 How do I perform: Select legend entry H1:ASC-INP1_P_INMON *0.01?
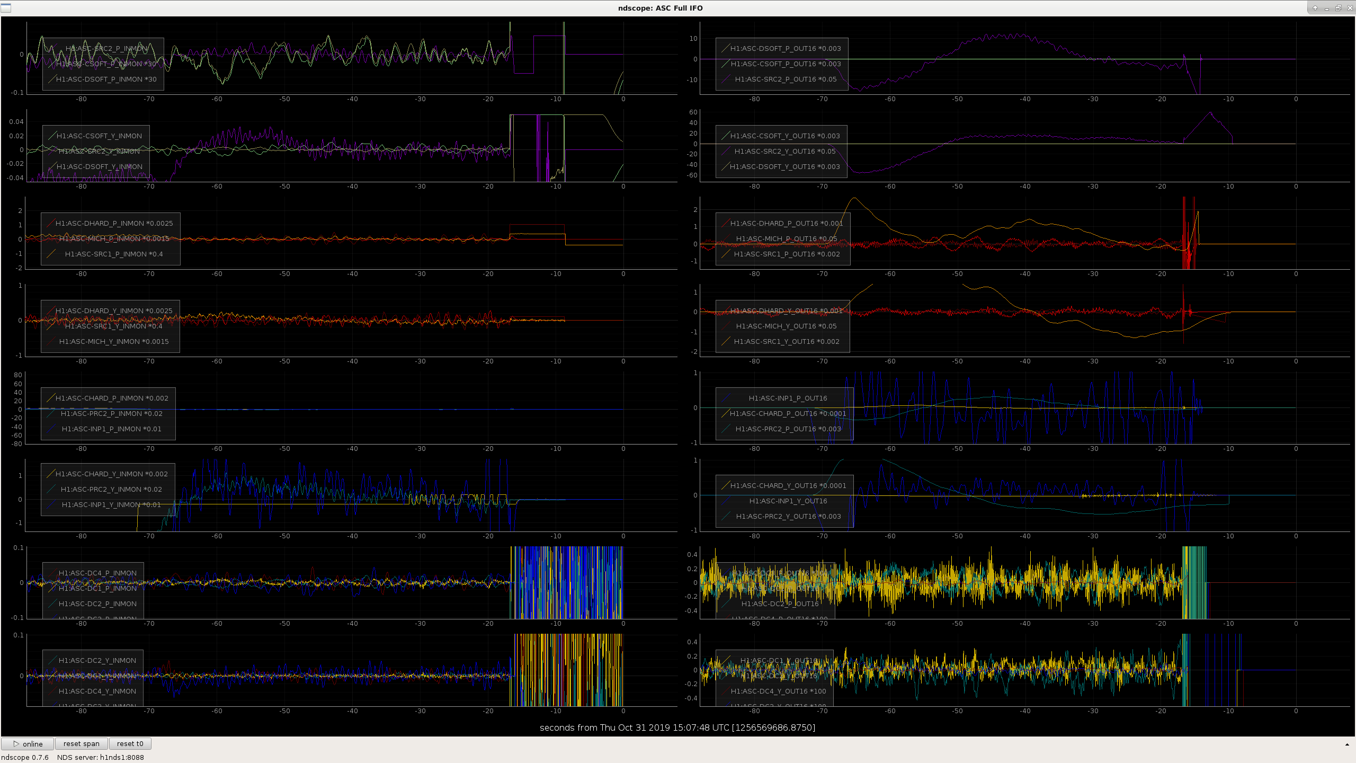(112, 429)
